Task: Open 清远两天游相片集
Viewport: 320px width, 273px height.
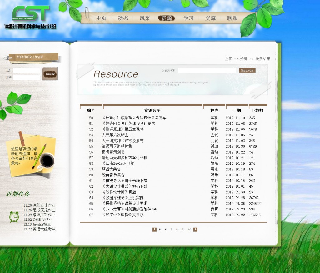Action: tap(117, 146)
